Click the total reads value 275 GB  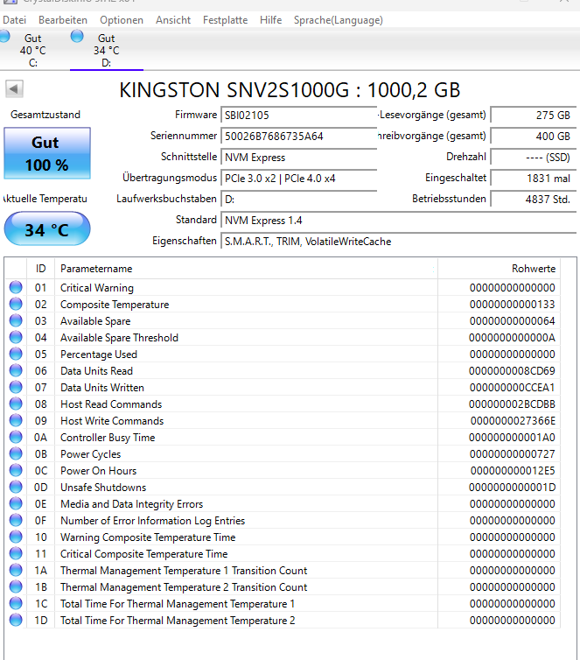coord(533,116)
